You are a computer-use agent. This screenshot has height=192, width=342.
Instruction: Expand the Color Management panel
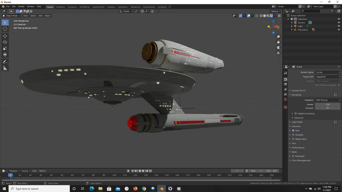(x=301, y=160)
